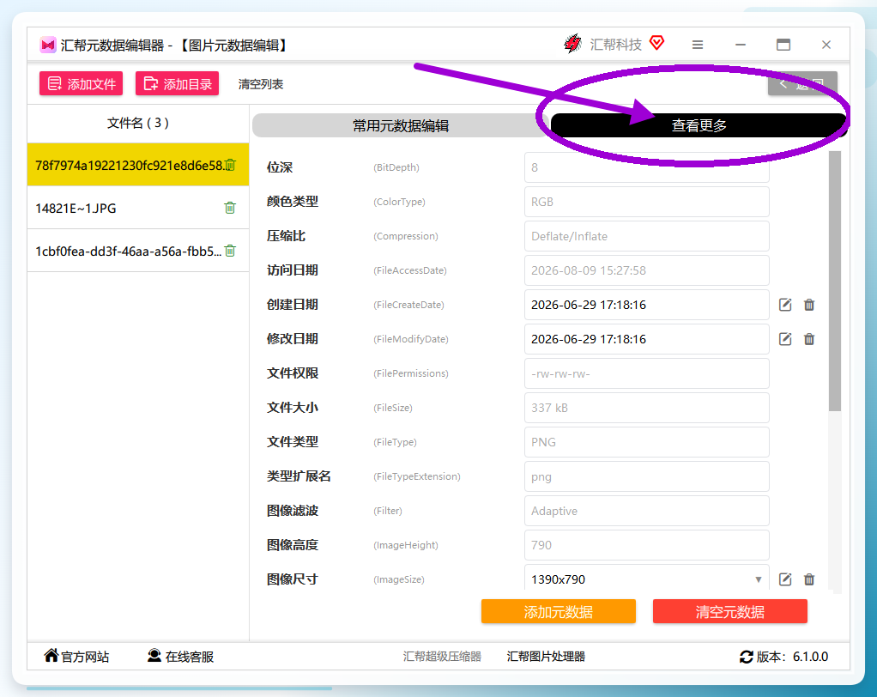Viewport: 877px width, 697px height.
Task: Click 添加元数据 orange button
Action: click(x=558, y=612)
